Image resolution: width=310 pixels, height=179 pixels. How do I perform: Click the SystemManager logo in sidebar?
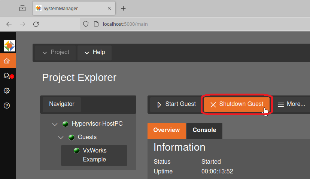[x=9, y=46]
